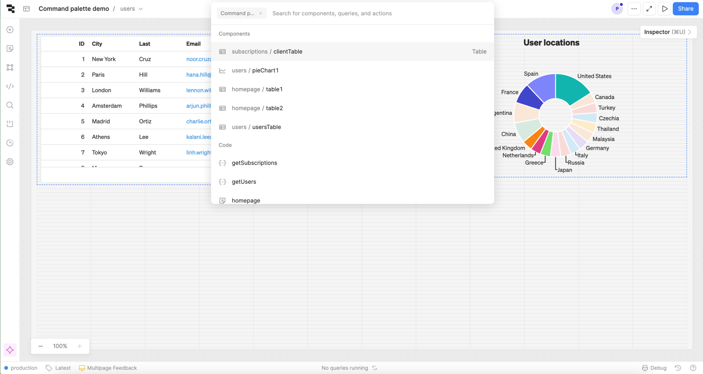Expand the users page dropdown

(132, 9)
